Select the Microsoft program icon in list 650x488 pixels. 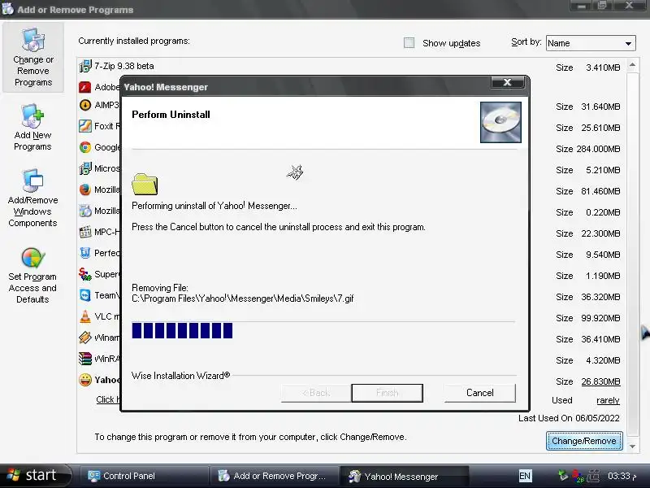[x=85, y=168]
